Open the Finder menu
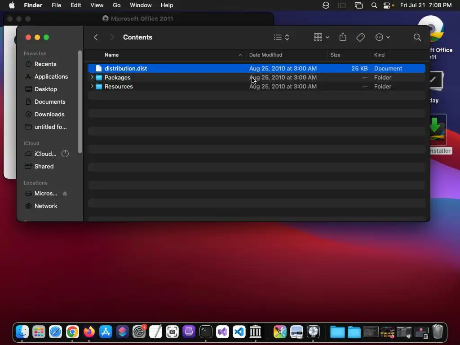This screenshot has height=345, width=460. pos(33,5)
